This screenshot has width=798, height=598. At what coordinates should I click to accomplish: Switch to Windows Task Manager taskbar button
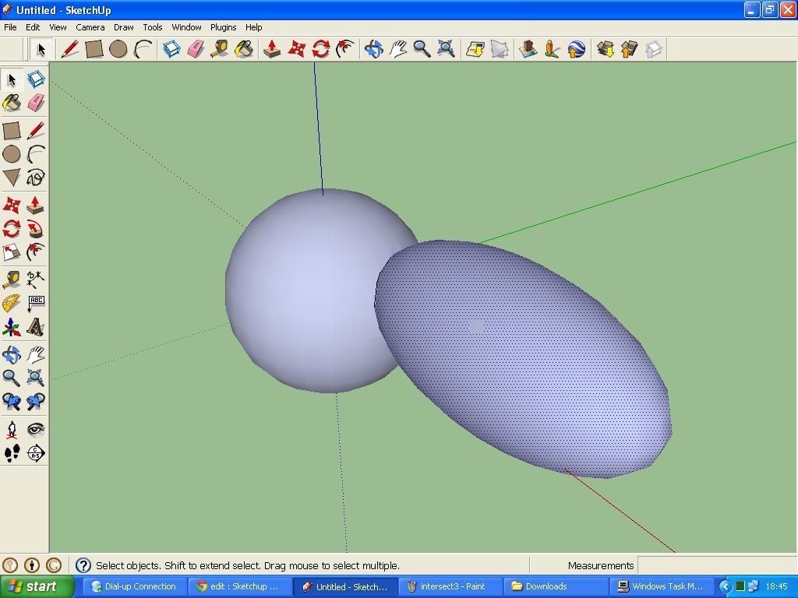pos(661,586)
